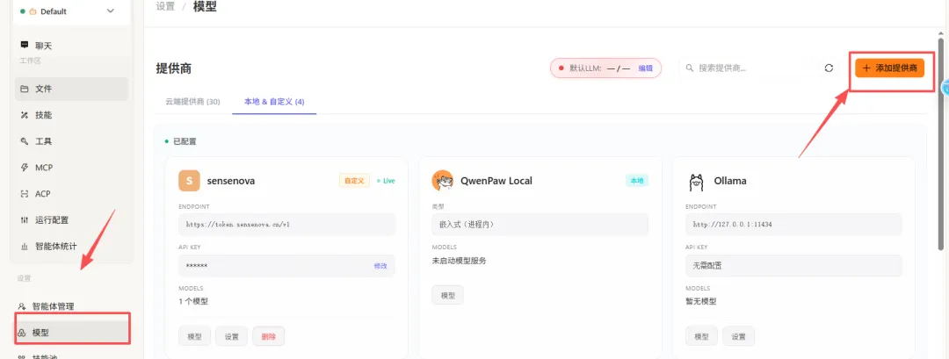Click the folder icon beside 文件
949x359 pixels.
pos(25,89)
